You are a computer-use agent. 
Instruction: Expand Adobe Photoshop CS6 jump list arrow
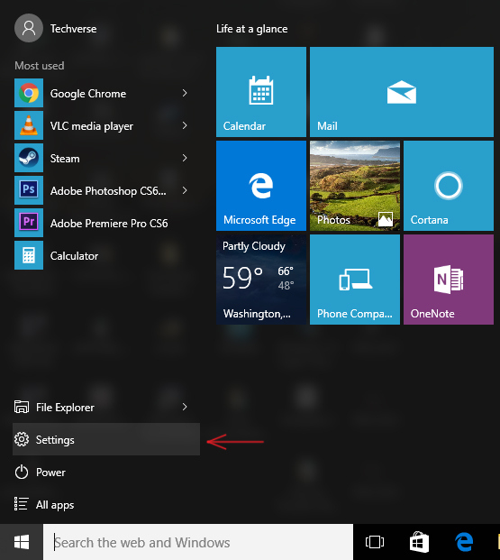coord(185,190)
